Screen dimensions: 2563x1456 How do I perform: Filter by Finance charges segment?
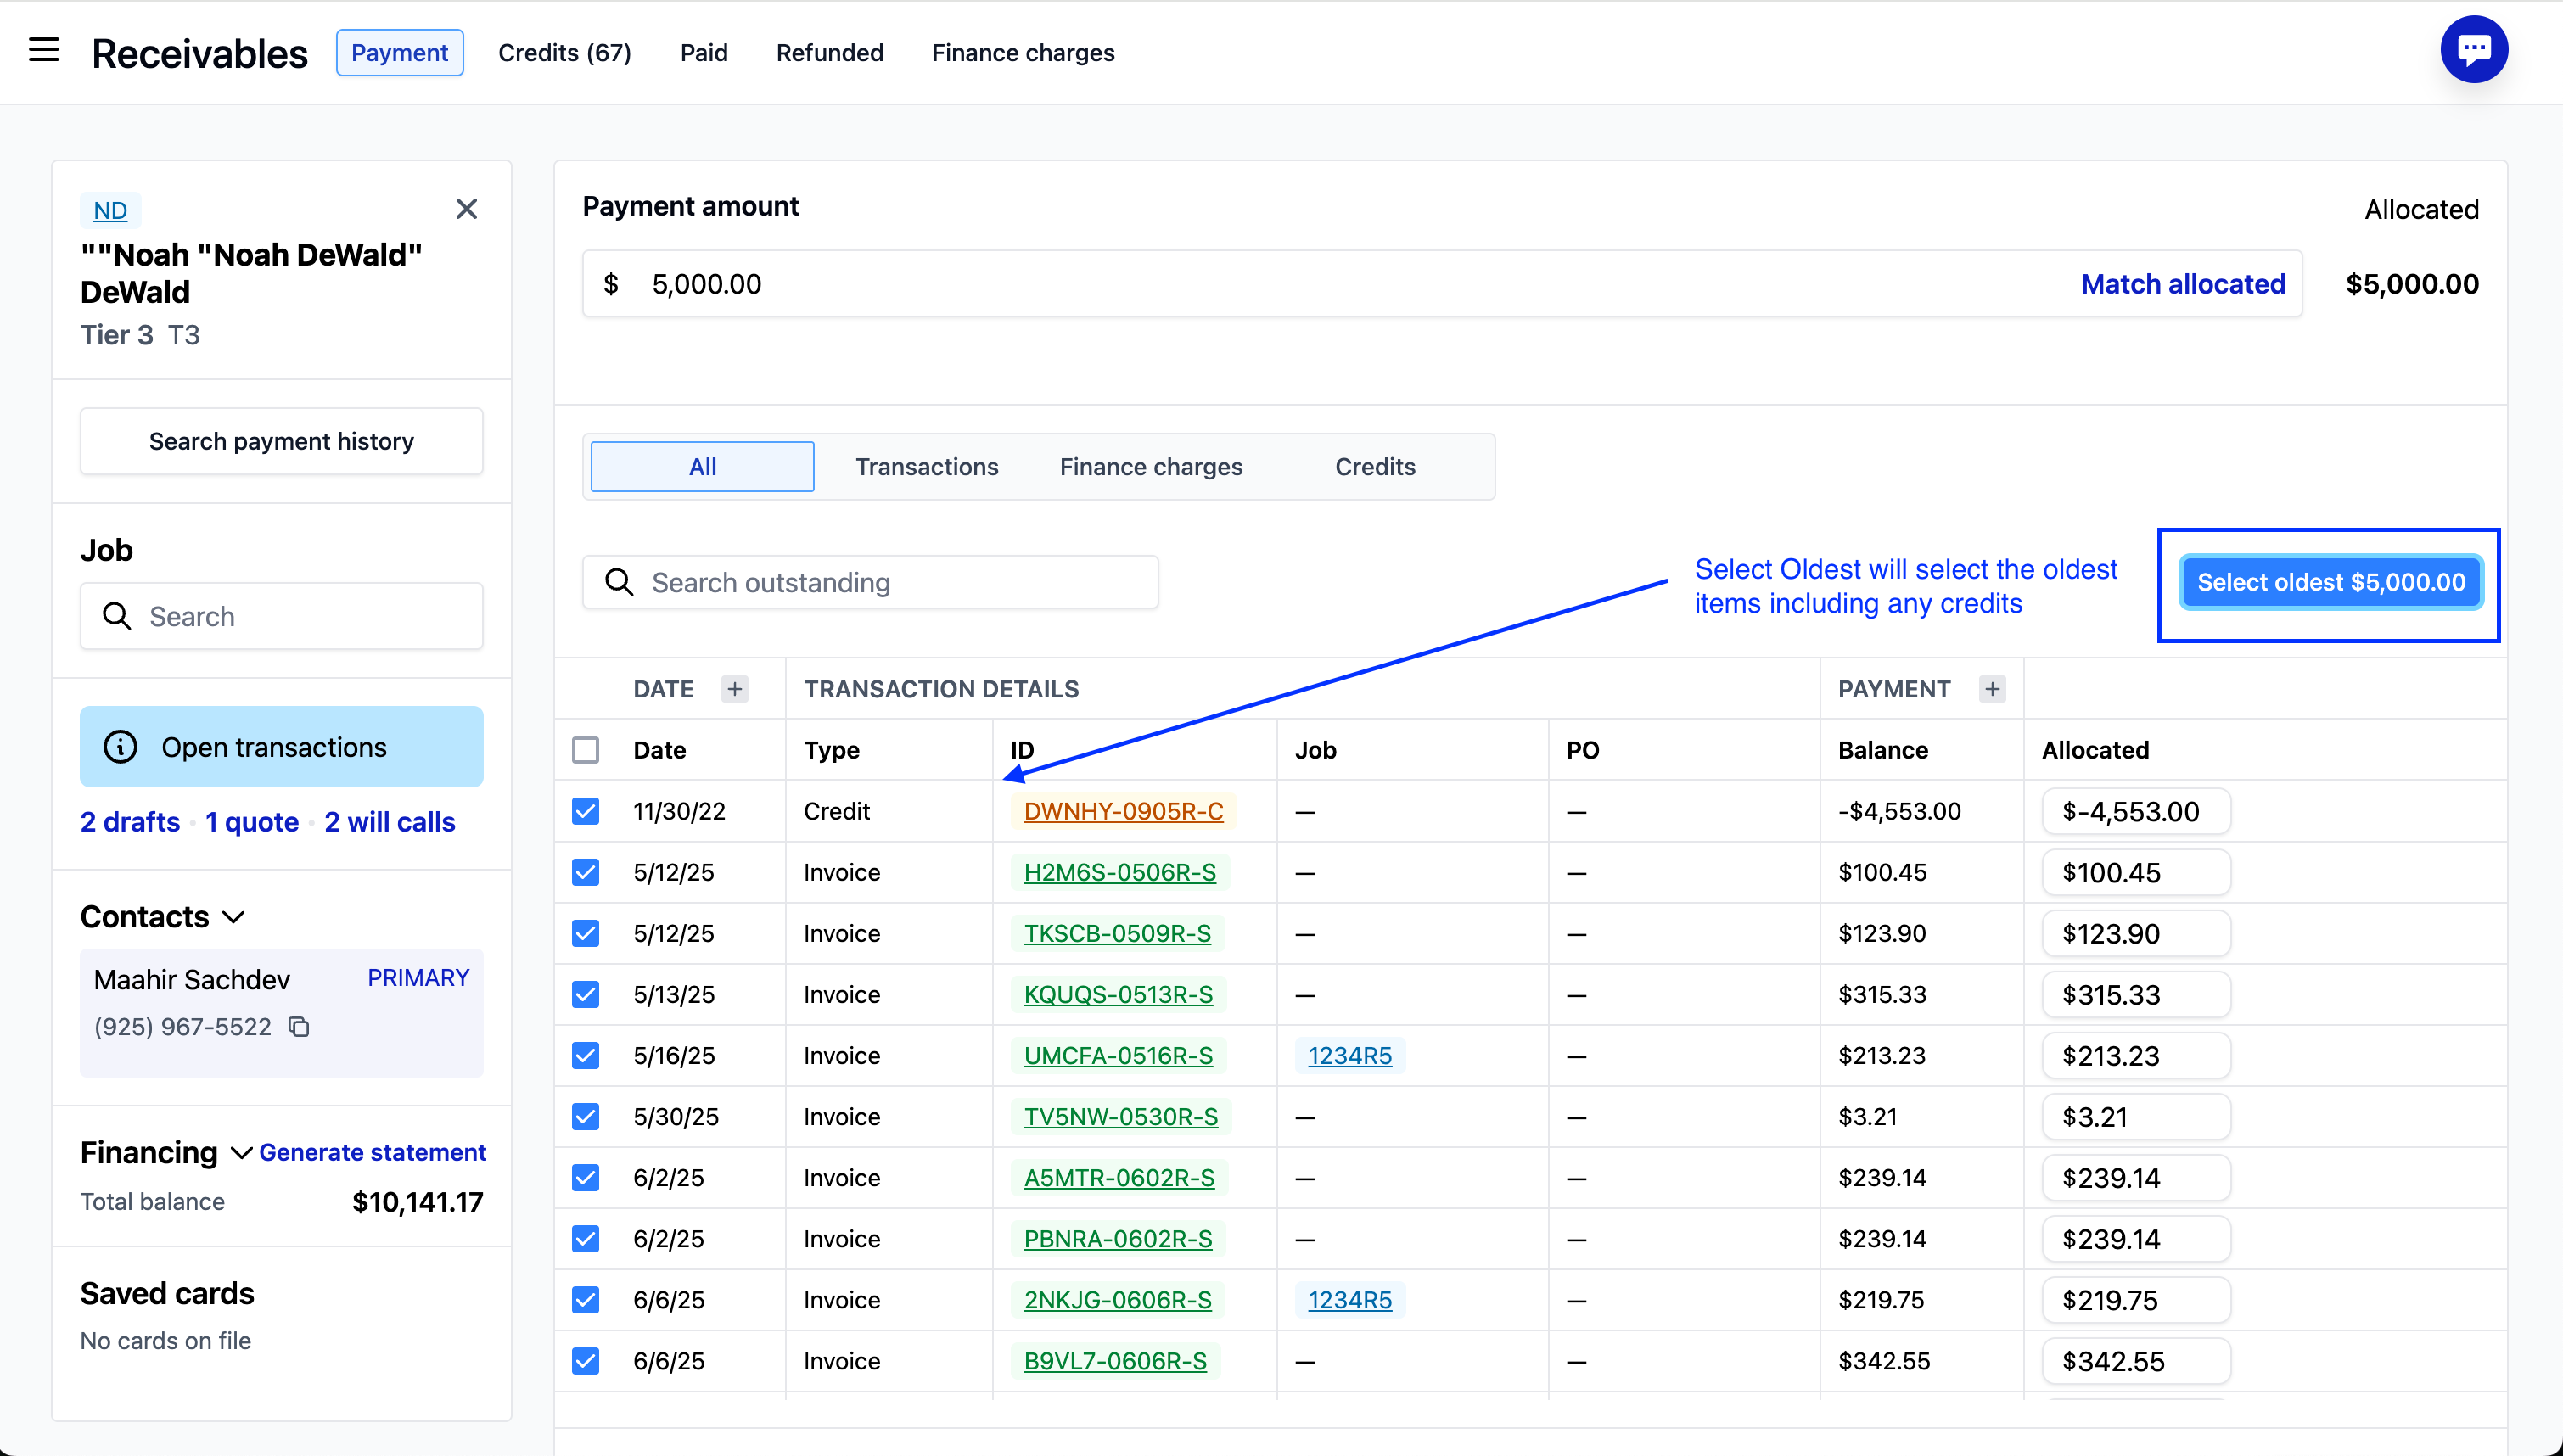coord(1150,467)
